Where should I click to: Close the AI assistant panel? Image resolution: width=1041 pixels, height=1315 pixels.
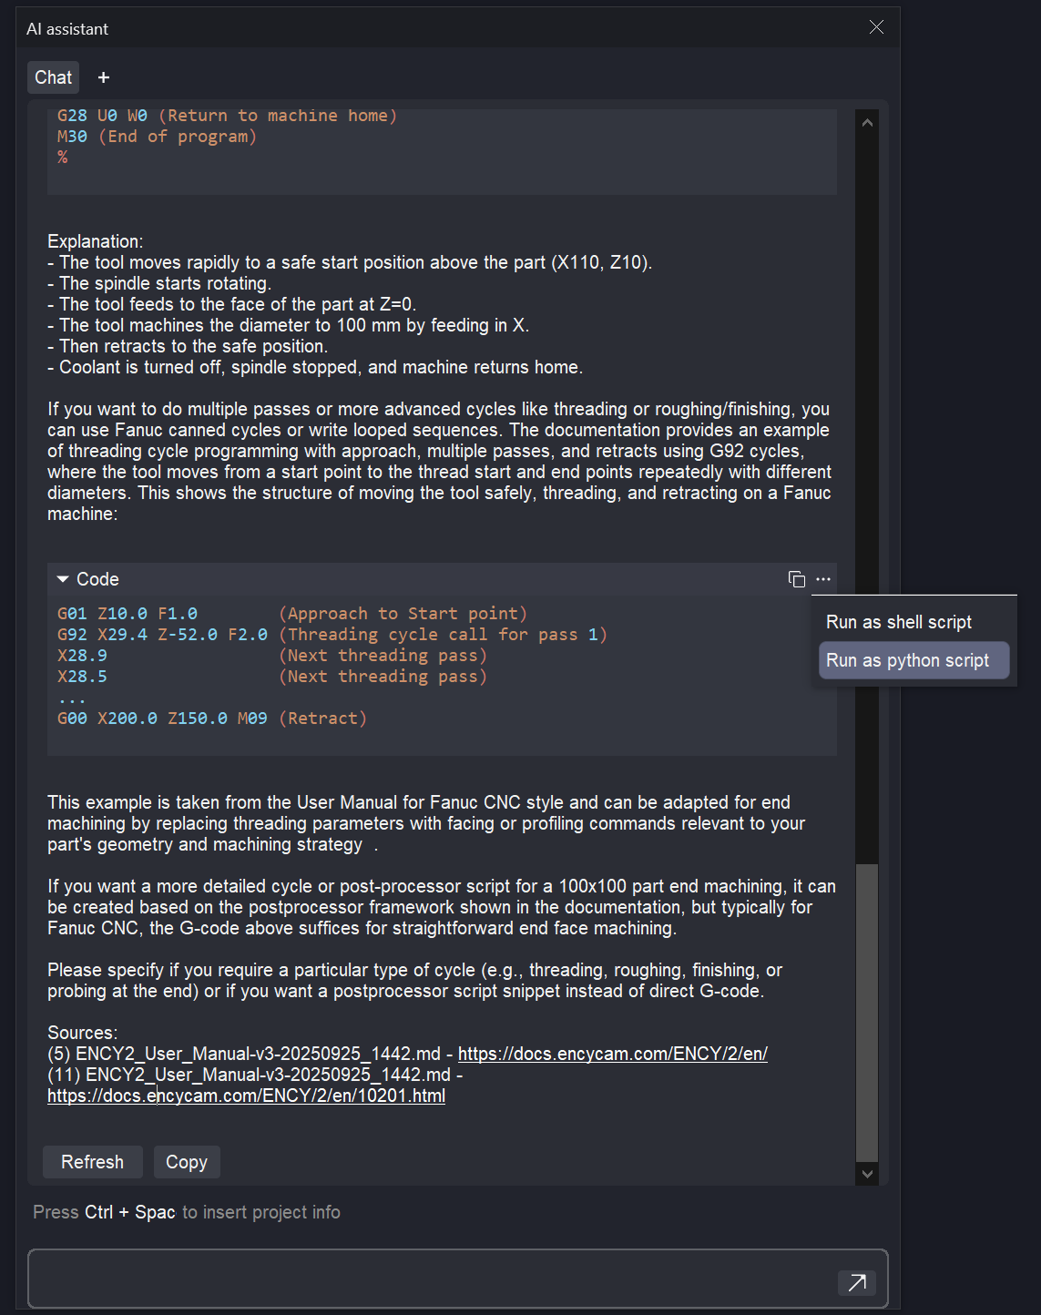(876, 27)
